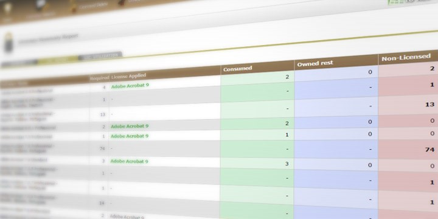
Task: Switch to the dark first tab
Action: pyautogui.click(x=19, y=63)
